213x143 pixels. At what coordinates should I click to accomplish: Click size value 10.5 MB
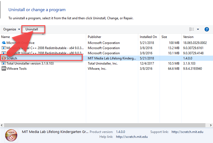[x=174, y=63]
